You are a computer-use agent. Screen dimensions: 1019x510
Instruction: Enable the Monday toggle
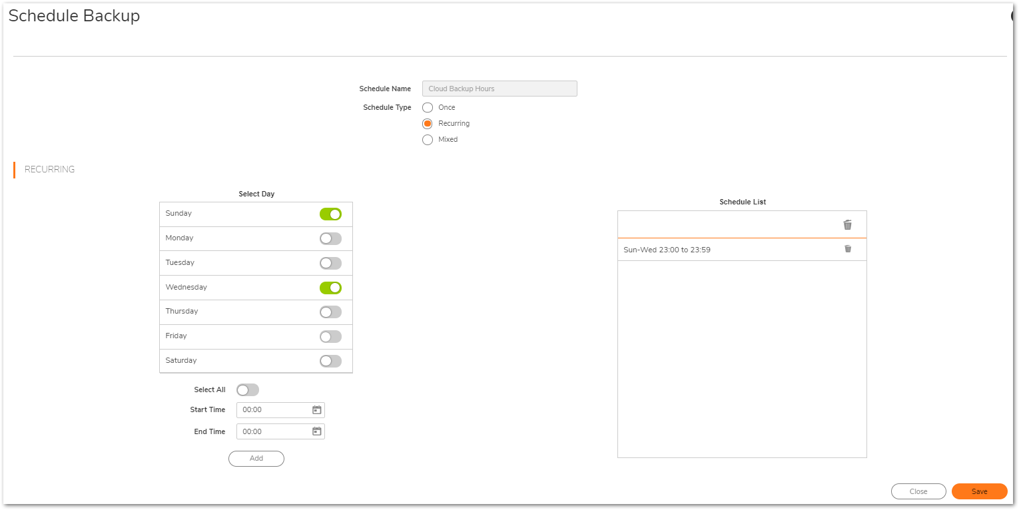pyautogui.click(x=330, y=238)
